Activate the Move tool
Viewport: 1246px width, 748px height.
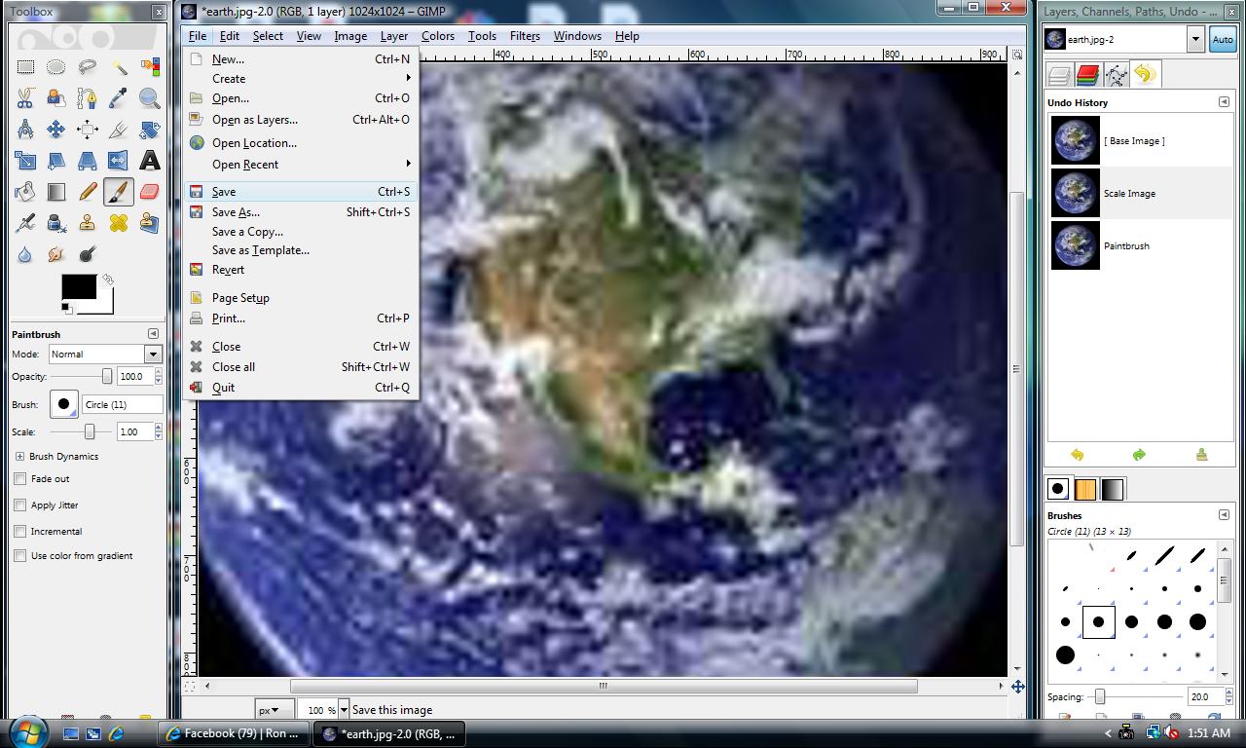coord(56,130)
